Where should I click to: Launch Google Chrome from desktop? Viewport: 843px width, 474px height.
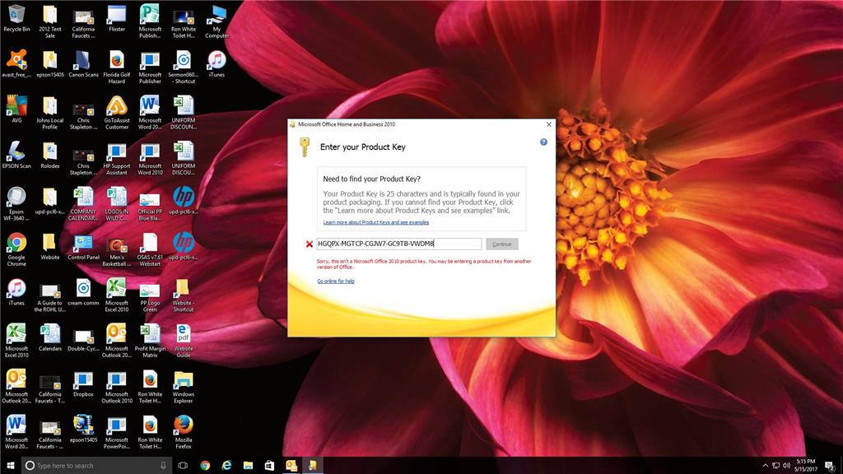(16, 249)
